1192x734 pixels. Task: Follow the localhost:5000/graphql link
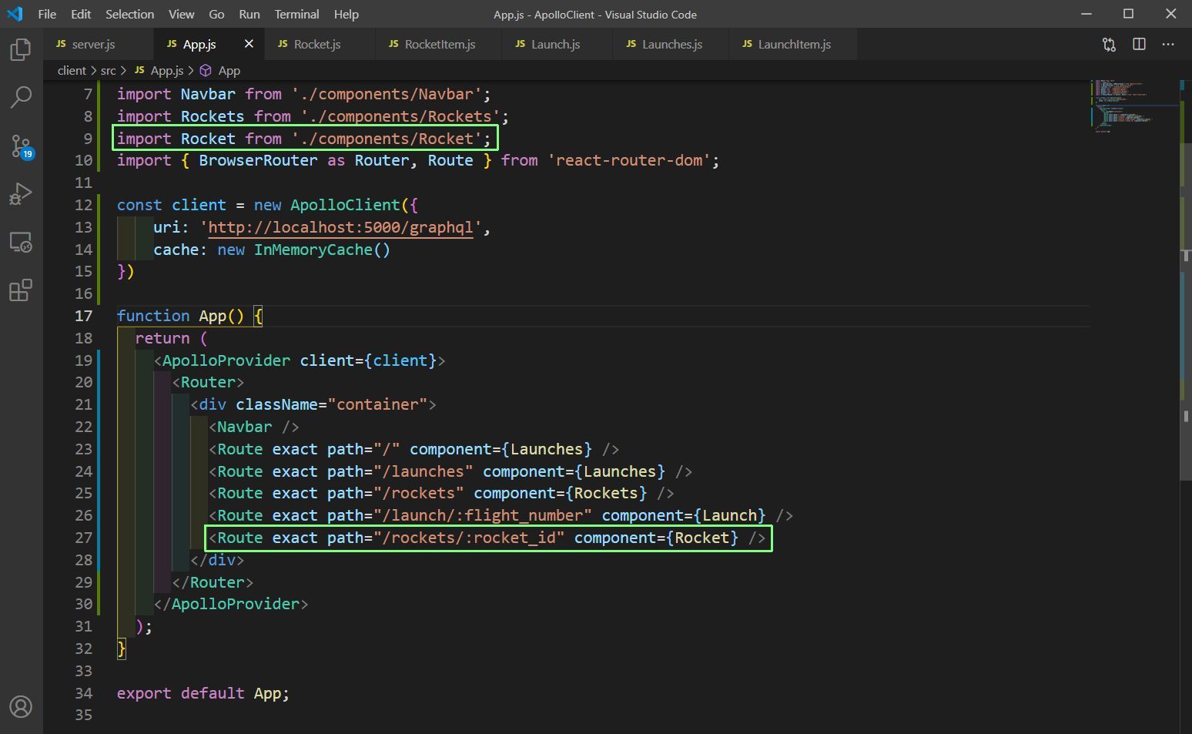click(340, 227)
